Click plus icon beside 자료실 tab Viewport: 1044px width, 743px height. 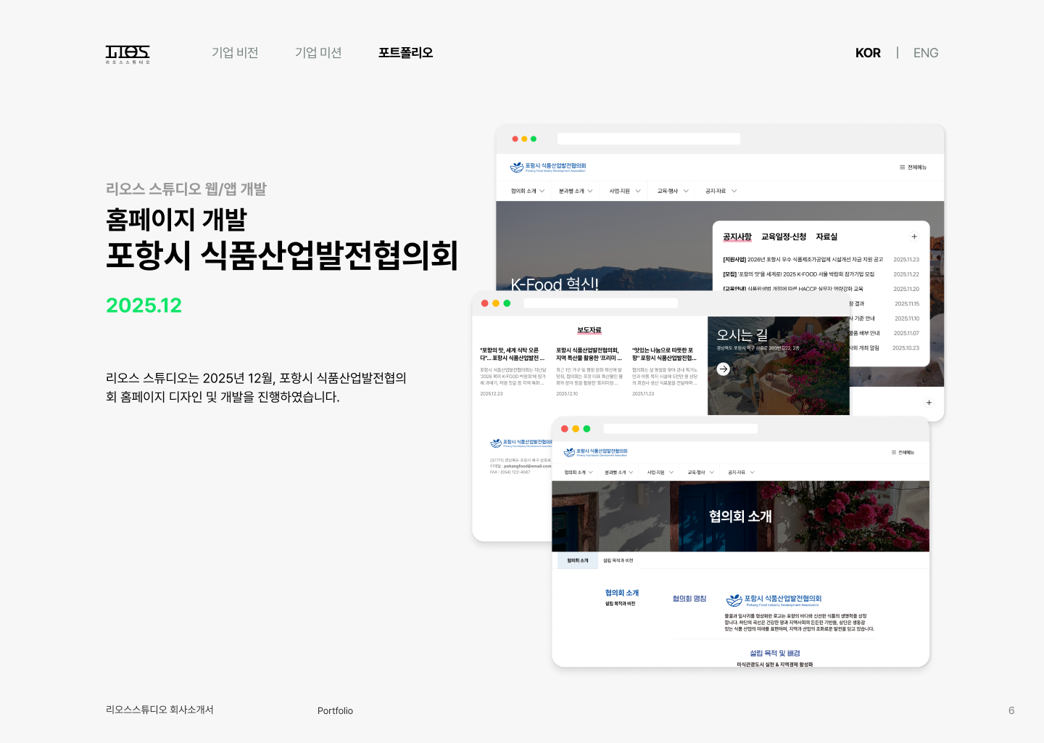pyautogui.click(x=914, y=237)
